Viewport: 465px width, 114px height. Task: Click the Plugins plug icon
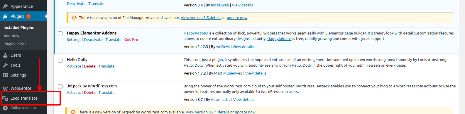[5, 16]
